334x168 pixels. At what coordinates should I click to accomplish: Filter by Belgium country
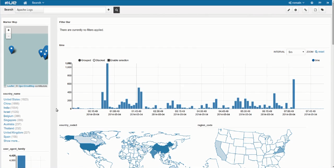(x=8, y=116)
